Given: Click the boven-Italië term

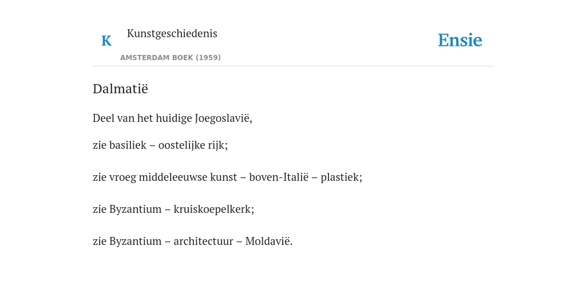Looking at the screenshot, I should tap(279, 177).
